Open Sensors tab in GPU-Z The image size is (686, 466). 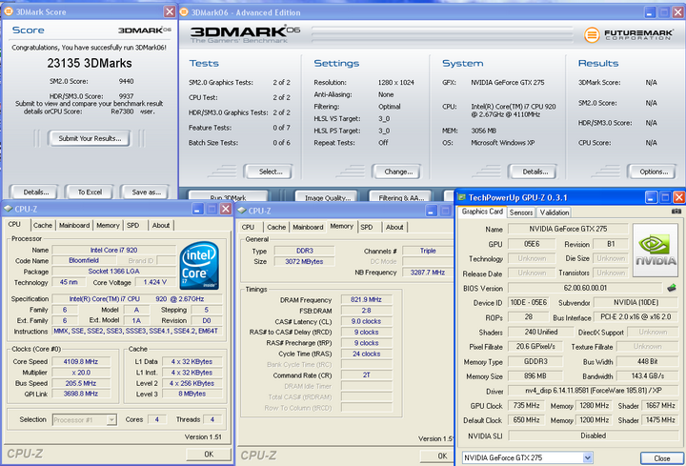(x=521, y=213)
